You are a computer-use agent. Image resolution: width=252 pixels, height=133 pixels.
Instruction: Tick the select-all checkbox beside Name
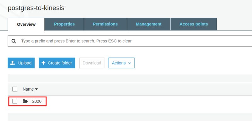[14, 89]
